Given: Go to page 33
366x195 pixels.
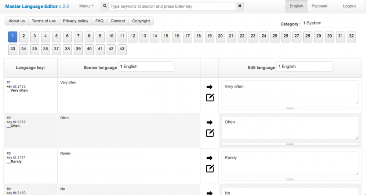Looking at the screenshot, I should (x=13, y=50).
